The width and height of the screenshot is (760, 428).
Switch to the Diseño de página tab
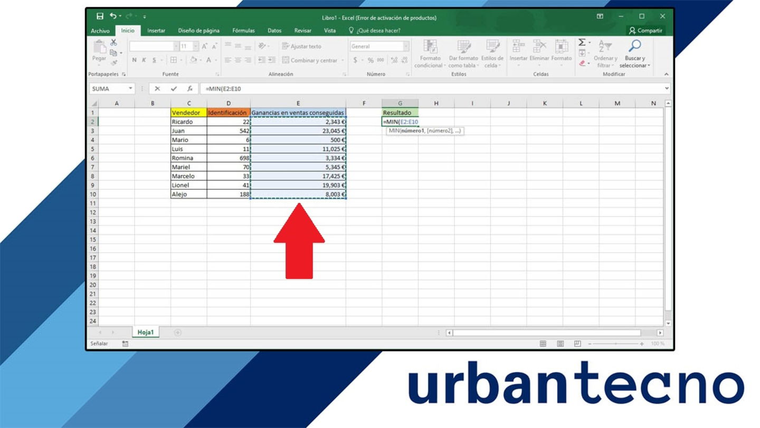pos(198,31)
